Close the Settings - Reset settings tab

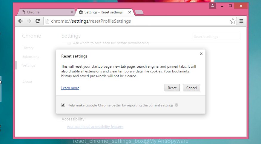point(130,12)
